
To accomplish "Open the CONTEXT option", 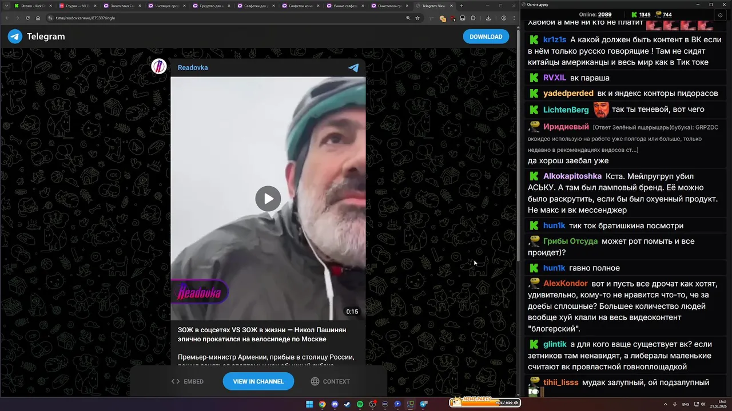I will 331,381.
